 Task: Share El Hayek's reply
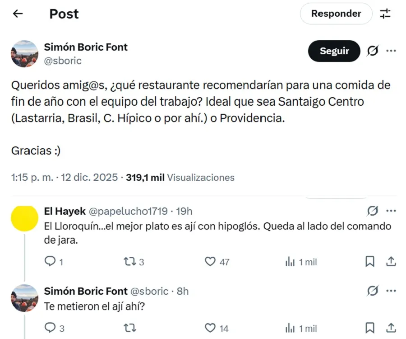coord(391,262)
